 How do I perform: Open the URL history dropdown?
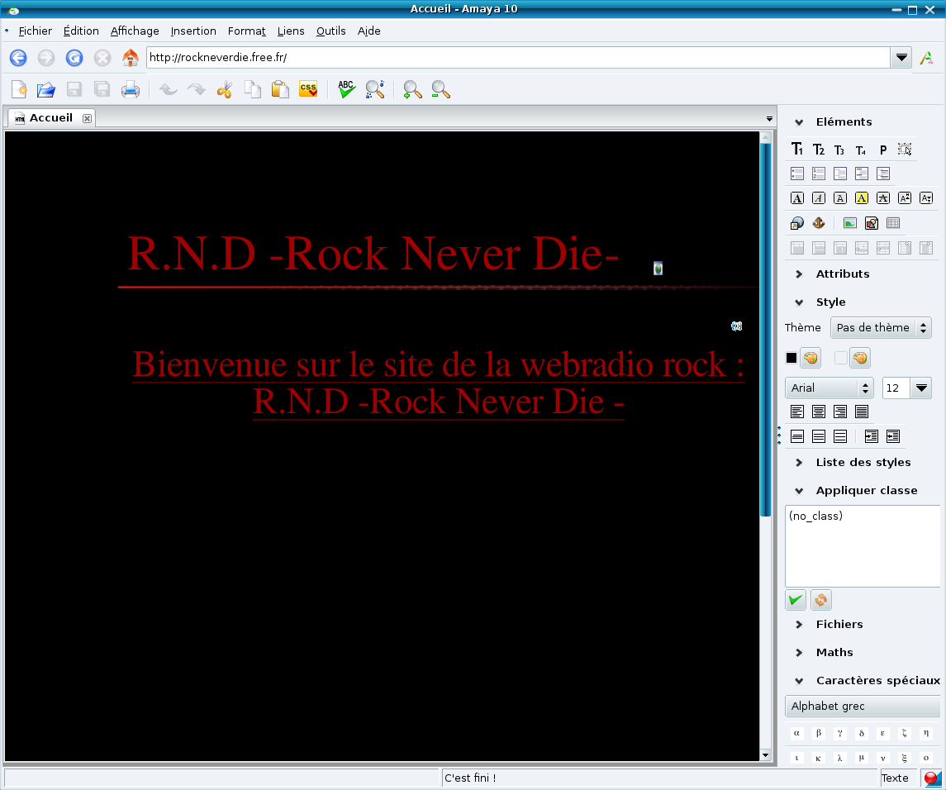pyautogui.click(x=901, y=58)
